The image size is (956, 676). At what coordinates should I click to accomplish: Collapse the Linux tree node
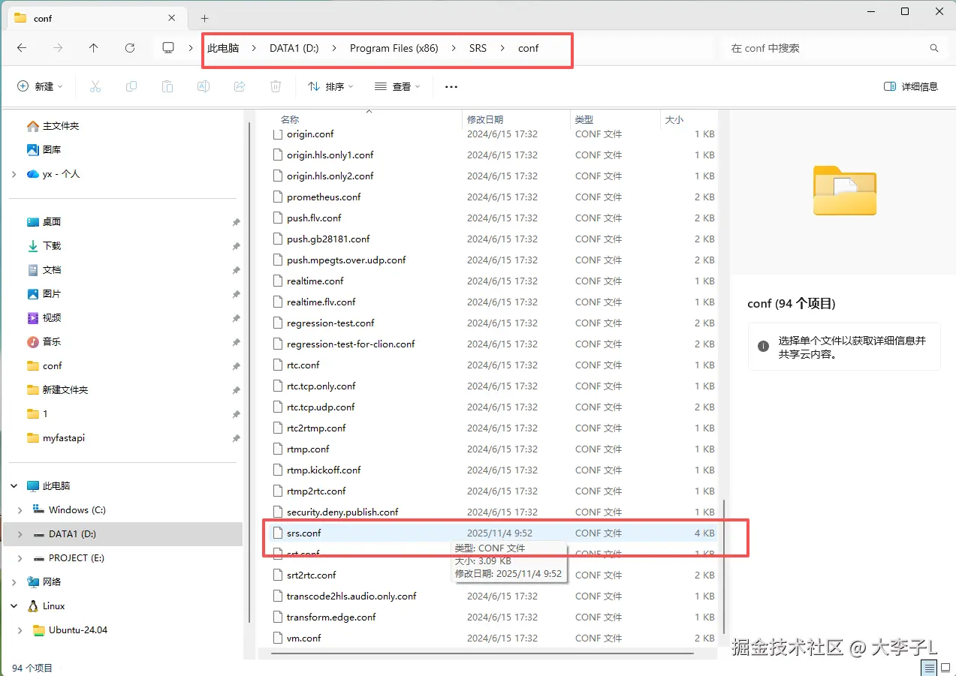(x=14, y=606)
